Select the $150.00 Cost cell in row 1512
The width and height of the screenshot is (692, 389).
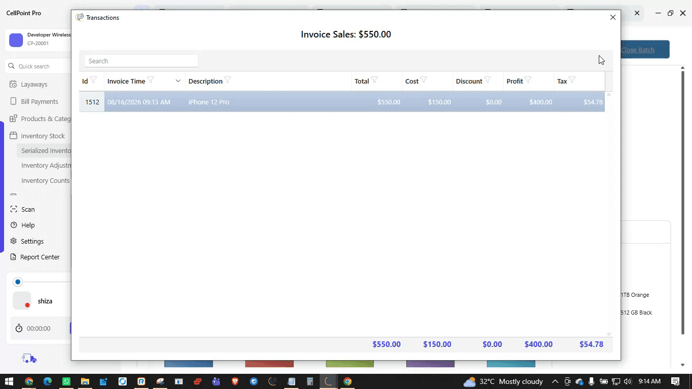(428, 102)
